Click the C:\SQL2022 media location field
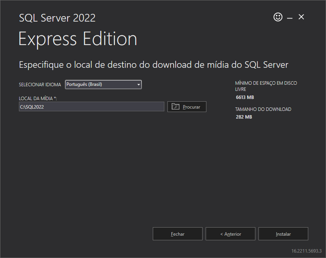The height and width of the screenshot is (258, 326). [x=92, y=107]
